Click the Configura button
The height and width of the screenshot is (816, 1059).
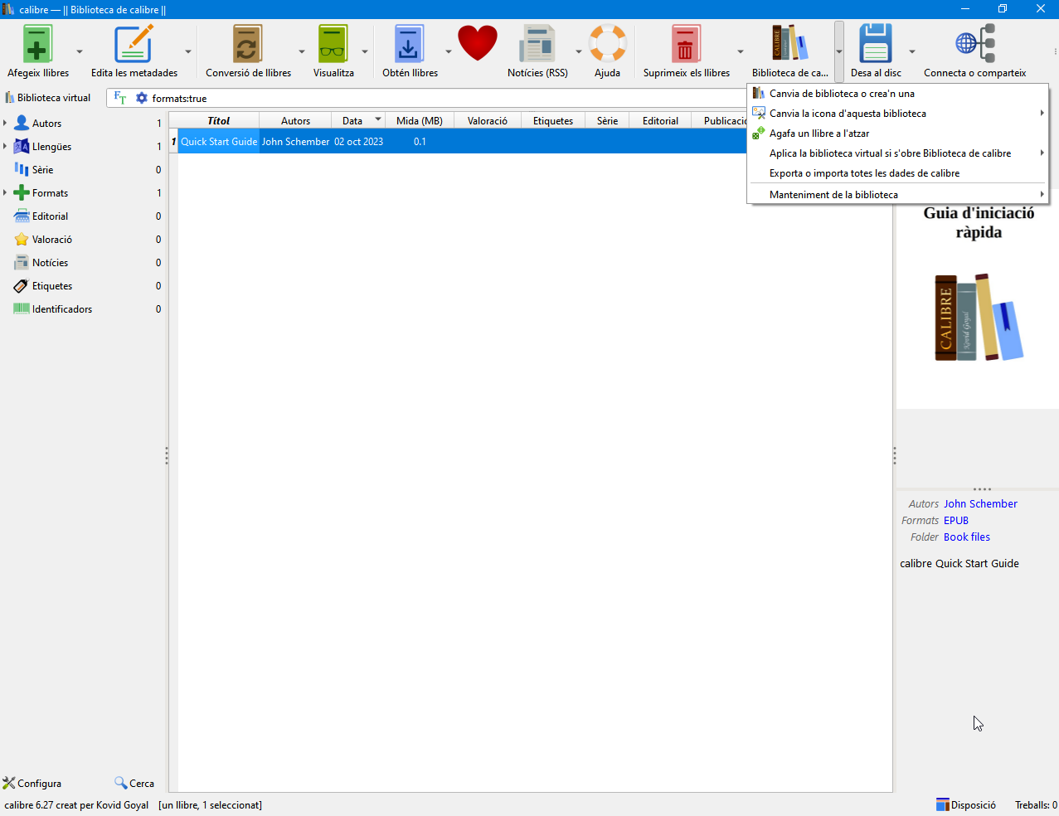pyautogui.click(x=32, y=783)
